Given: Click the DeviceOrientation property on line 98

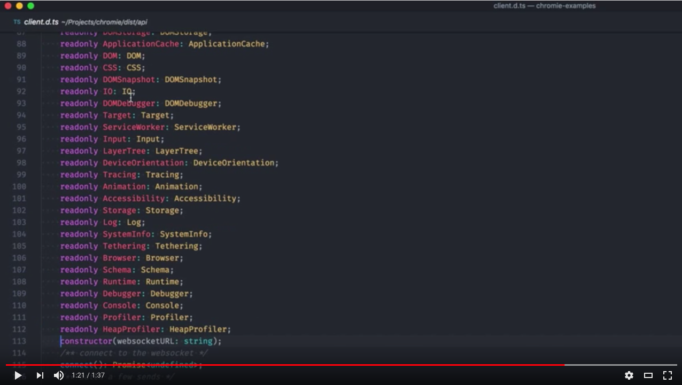Looking at the screenshot, I should tap(143, 163).
